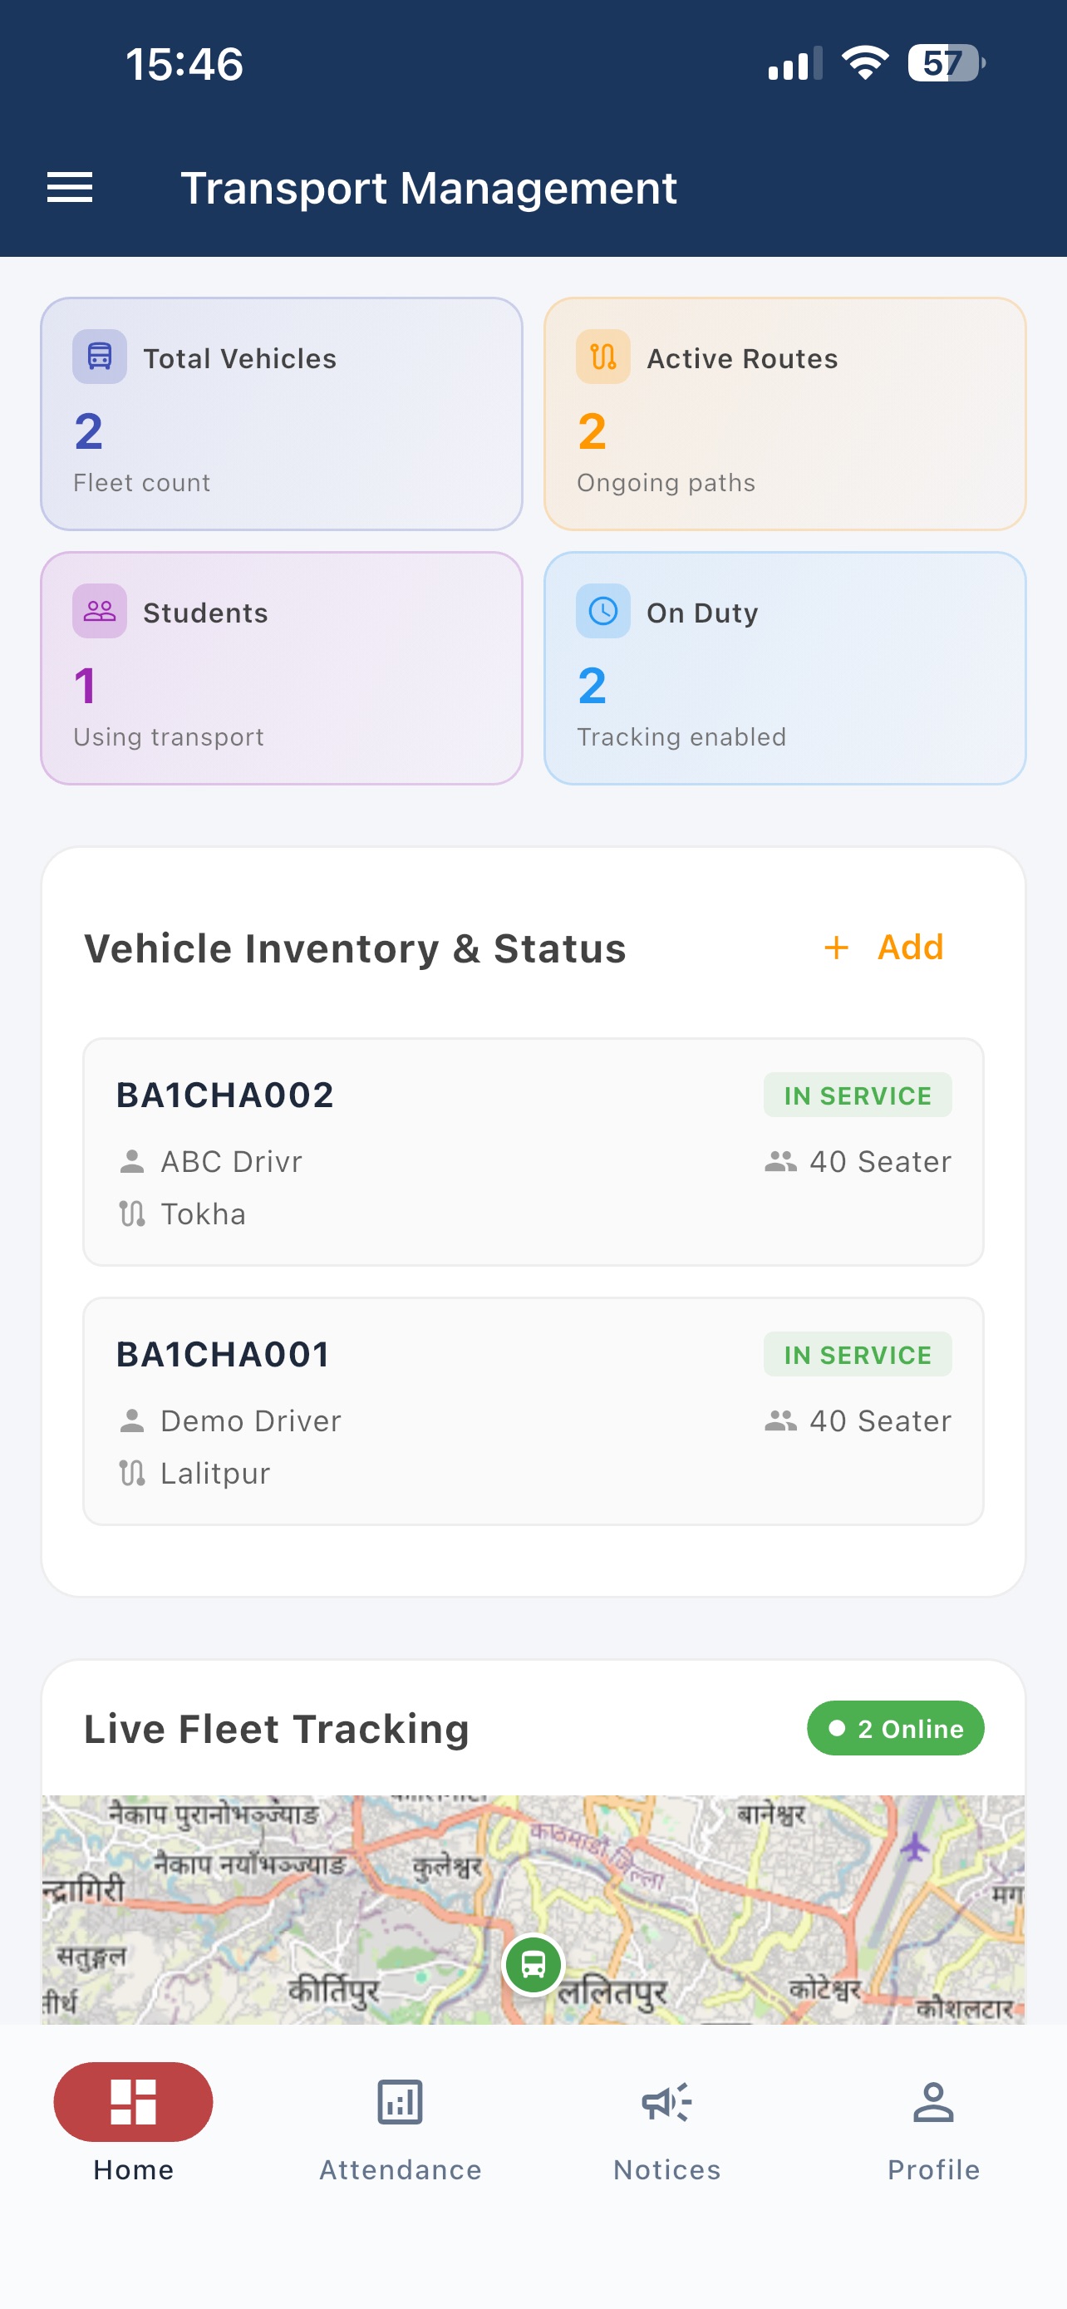Viewport: 1067px width, 2309px height.
Task: Tap the On Duty clock icon
Action: pyautogui.click(x=603, y=611)
